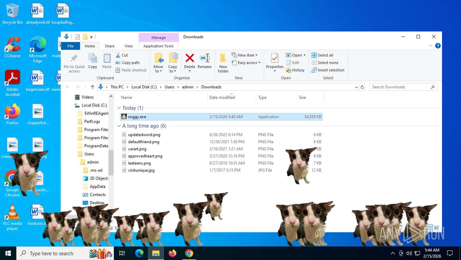
Task: Open the File tab
Action: pos(71,46)
